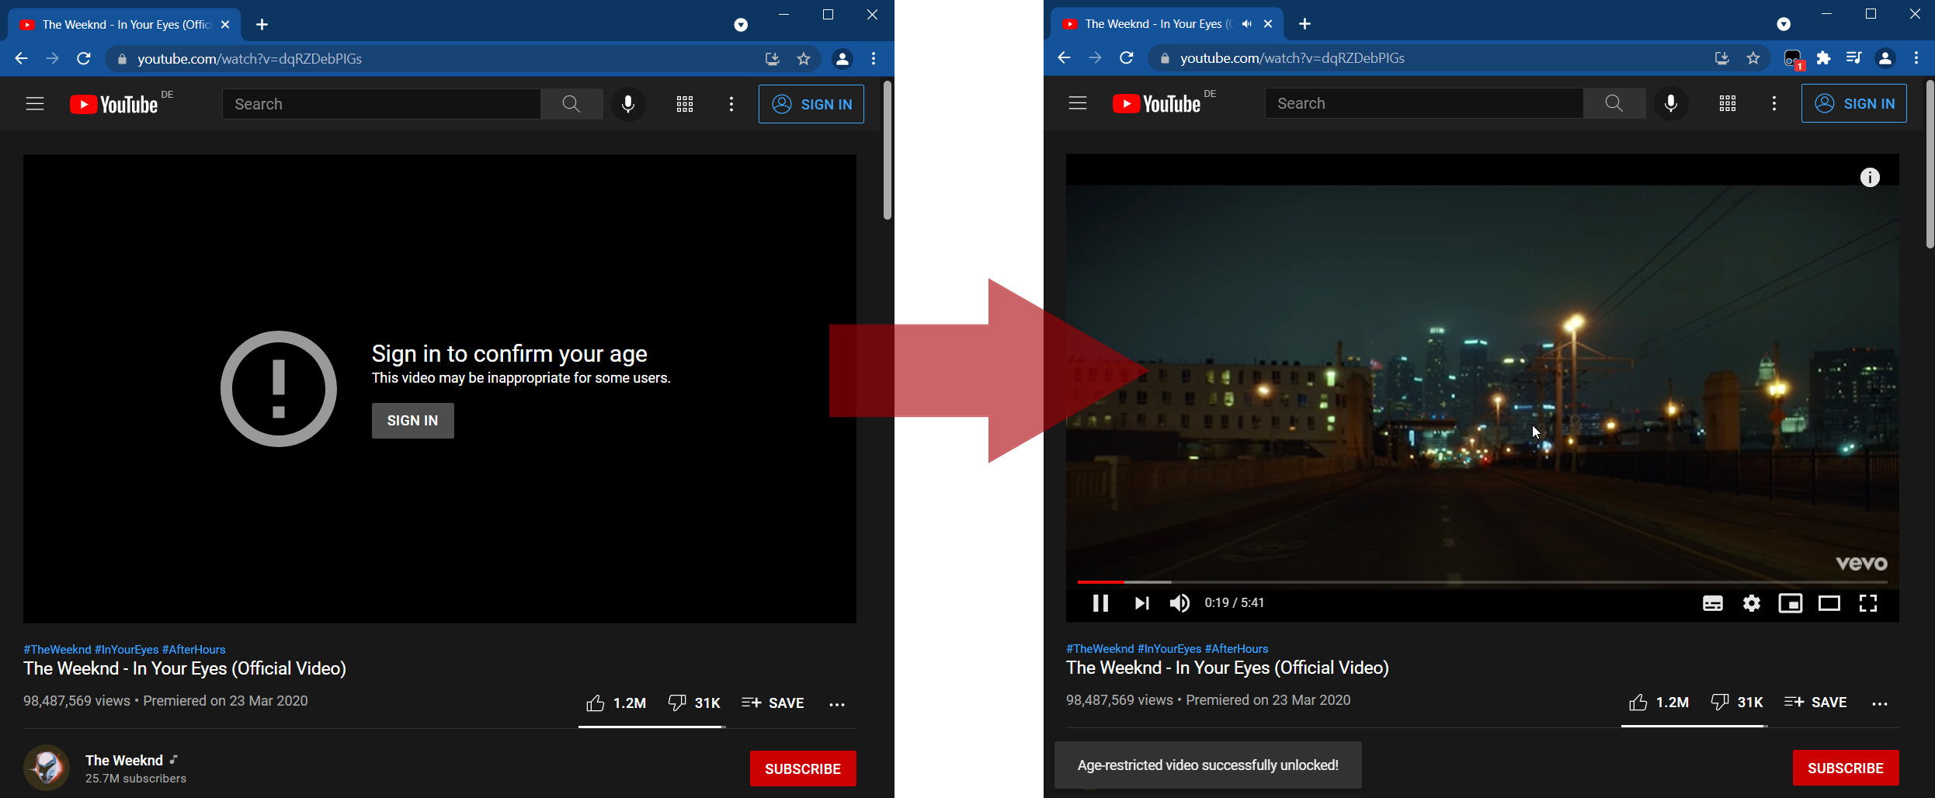Open new tab in left browser

pyautogui.click(x=262, y=25)
